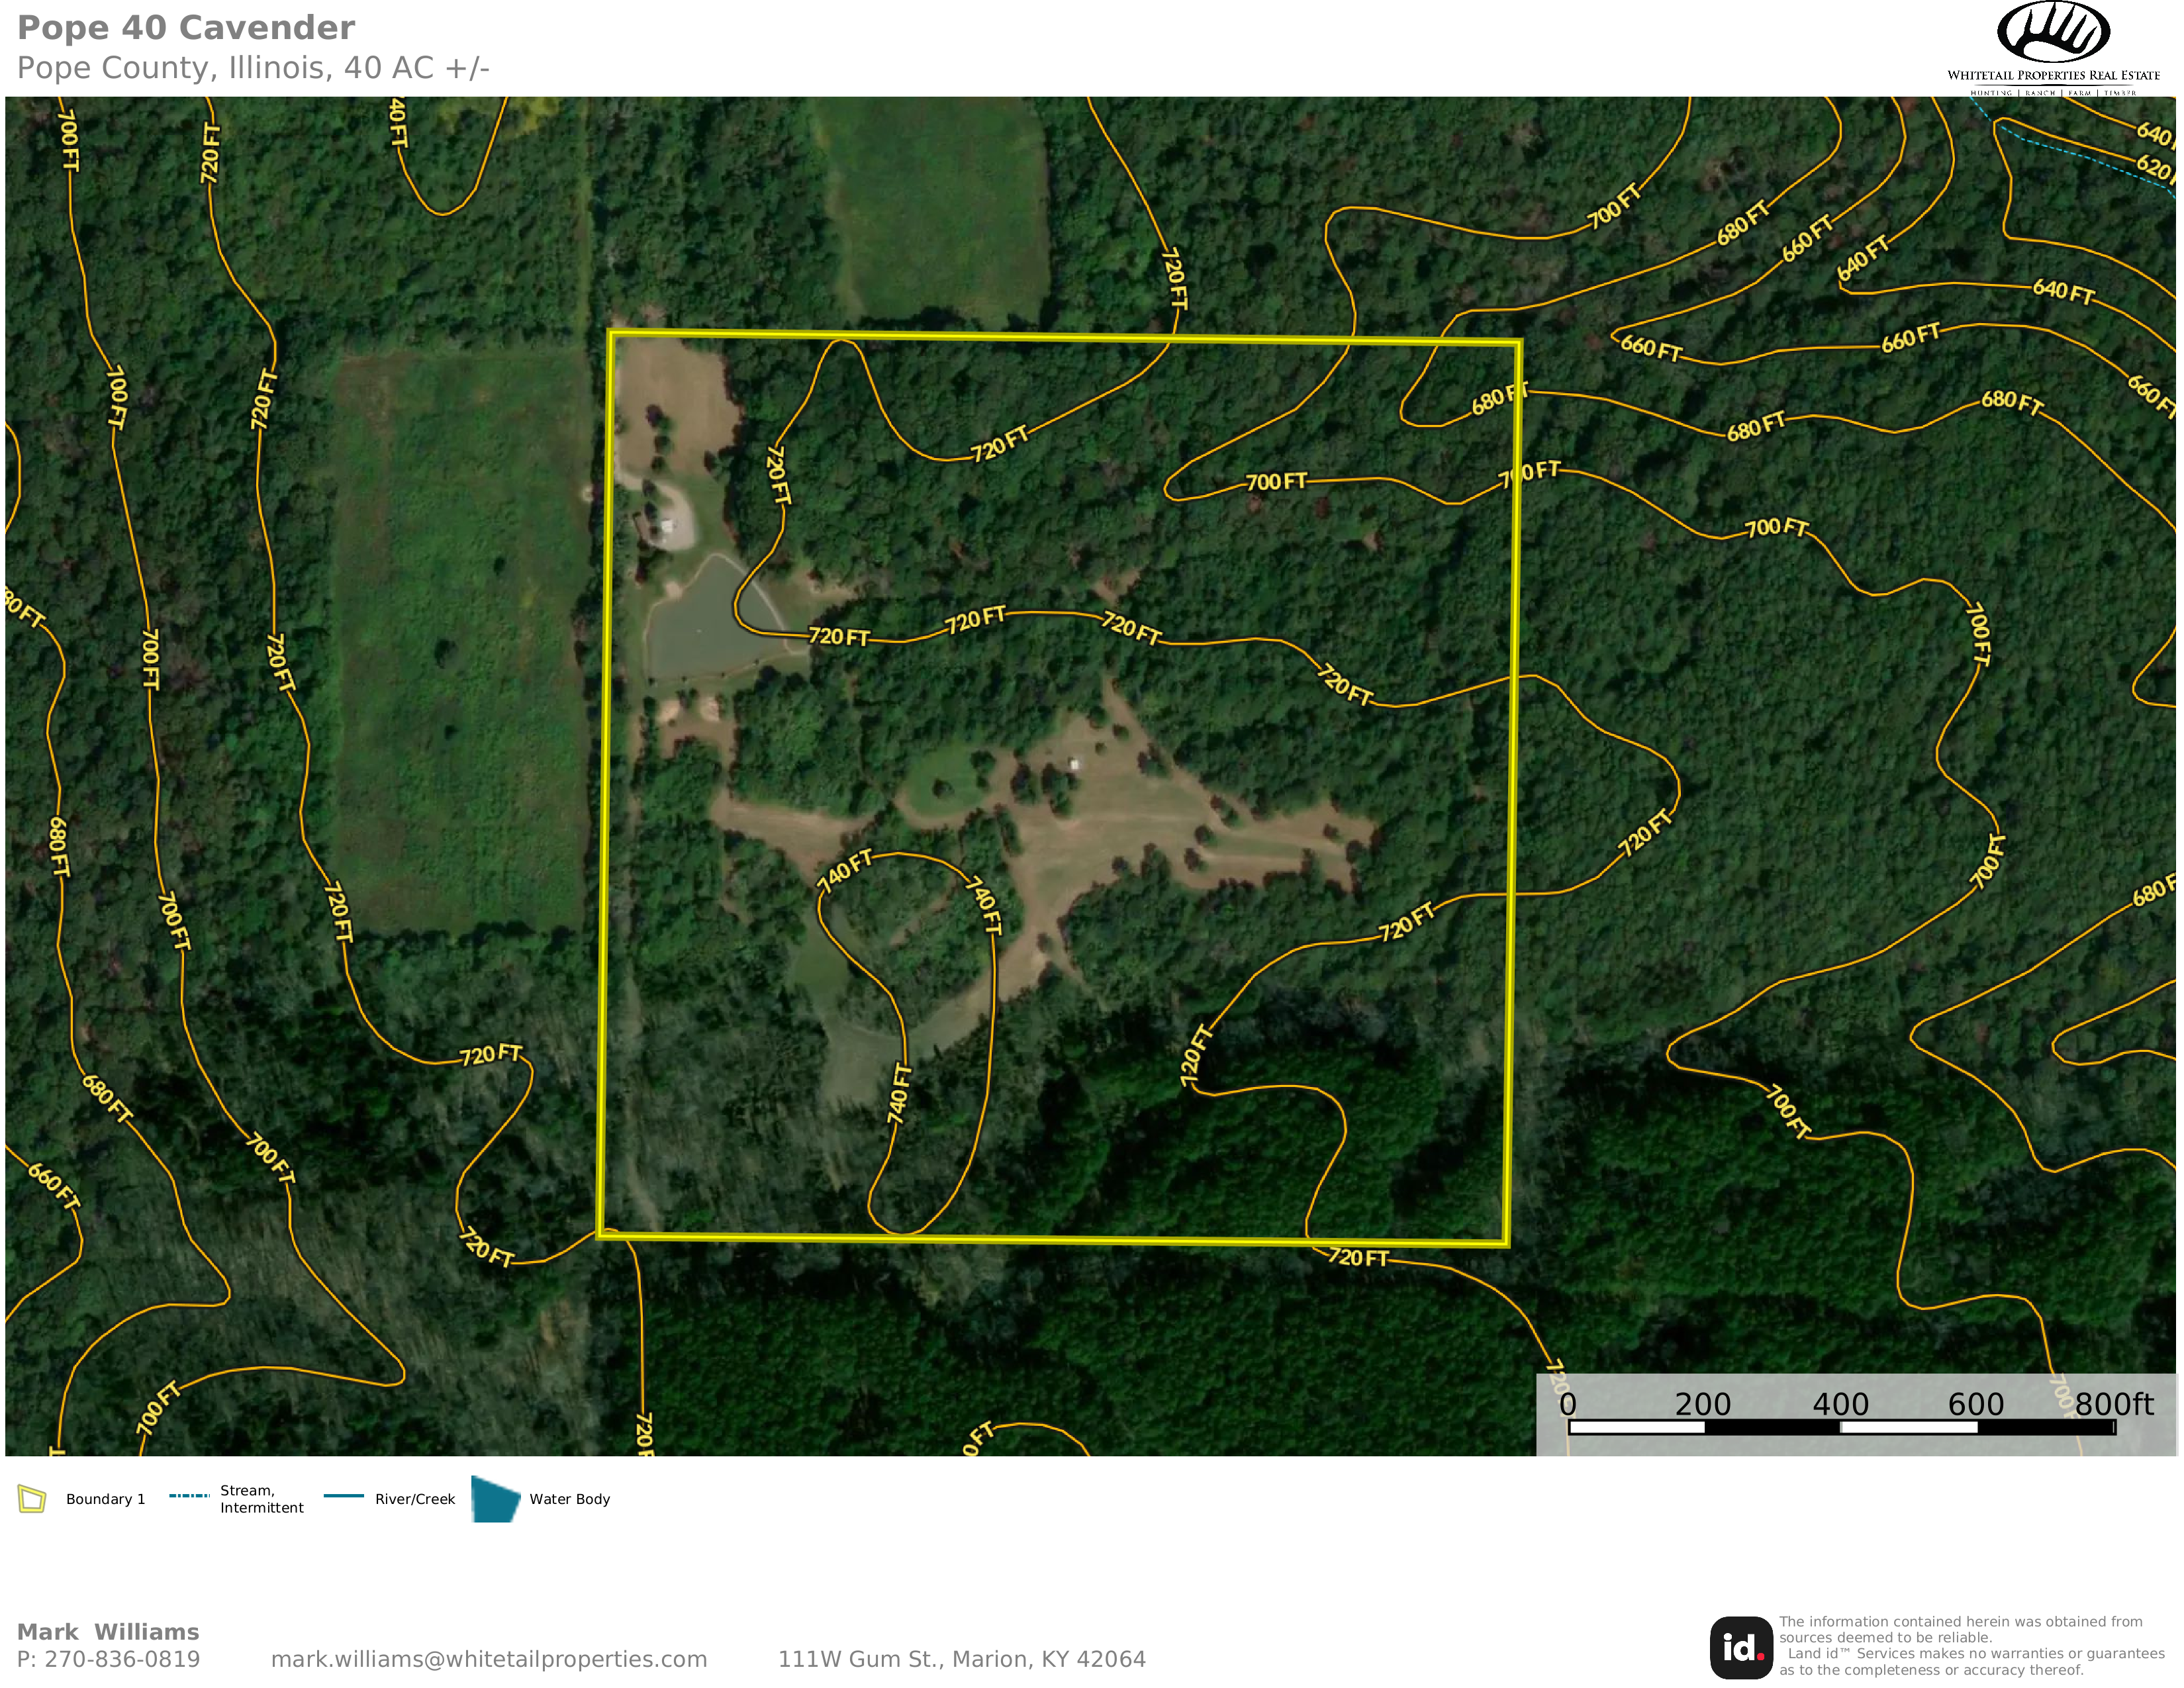Click the mark.williams@whitetailproperties.com email address
The height and width of the screenshot is (1688, 2184).
(488, 1659)
